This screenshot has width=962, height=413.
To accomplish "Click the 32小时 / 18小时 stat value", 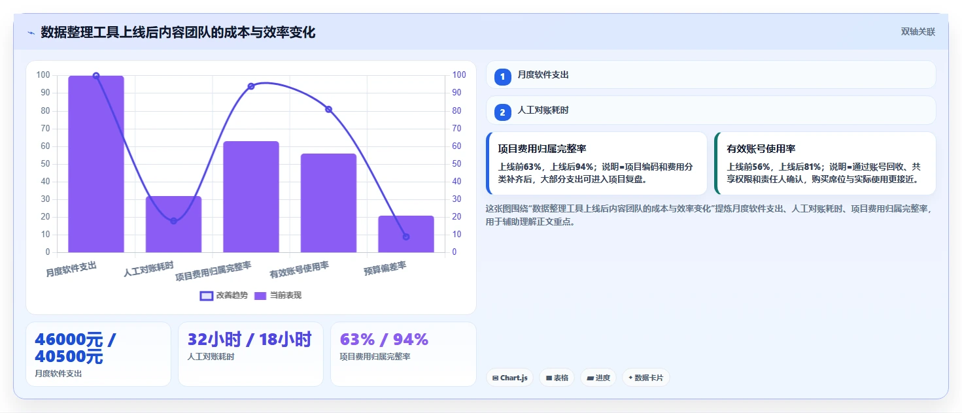I will point(250,339).
